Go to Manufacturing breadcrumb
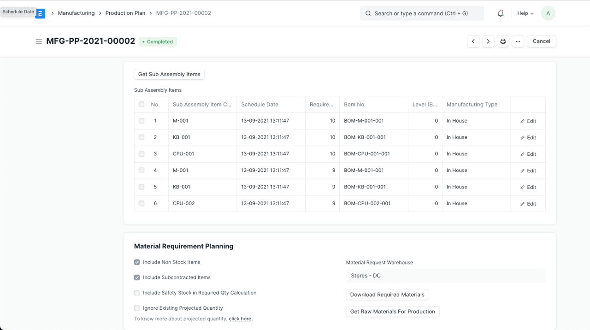The height and width of the screenshot is (330, 590). pyautogui.click(x=77, y=13)
